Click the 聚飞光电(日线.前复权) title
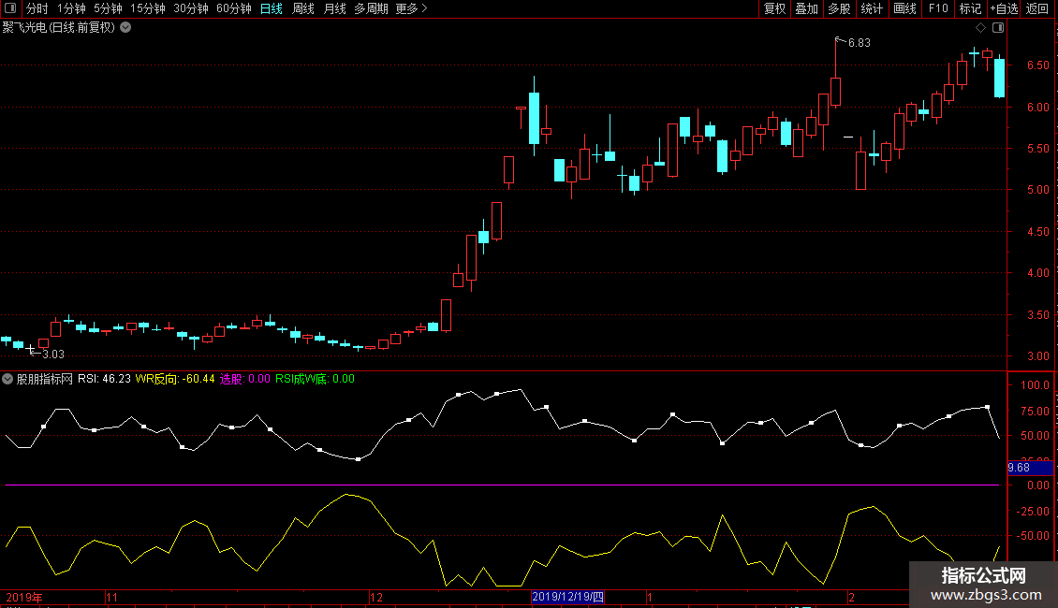 pyautogui.click(x=59, y=28)
